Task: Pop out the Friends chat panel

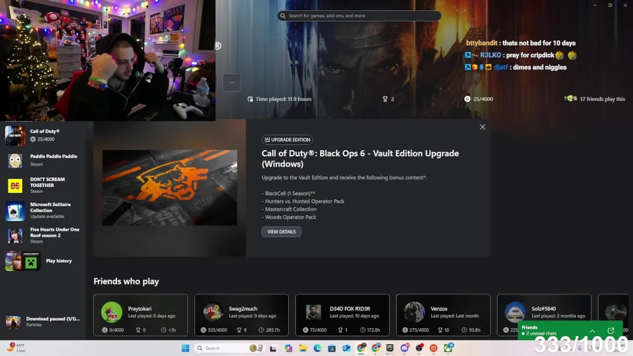Action: [x=611, y=331]
